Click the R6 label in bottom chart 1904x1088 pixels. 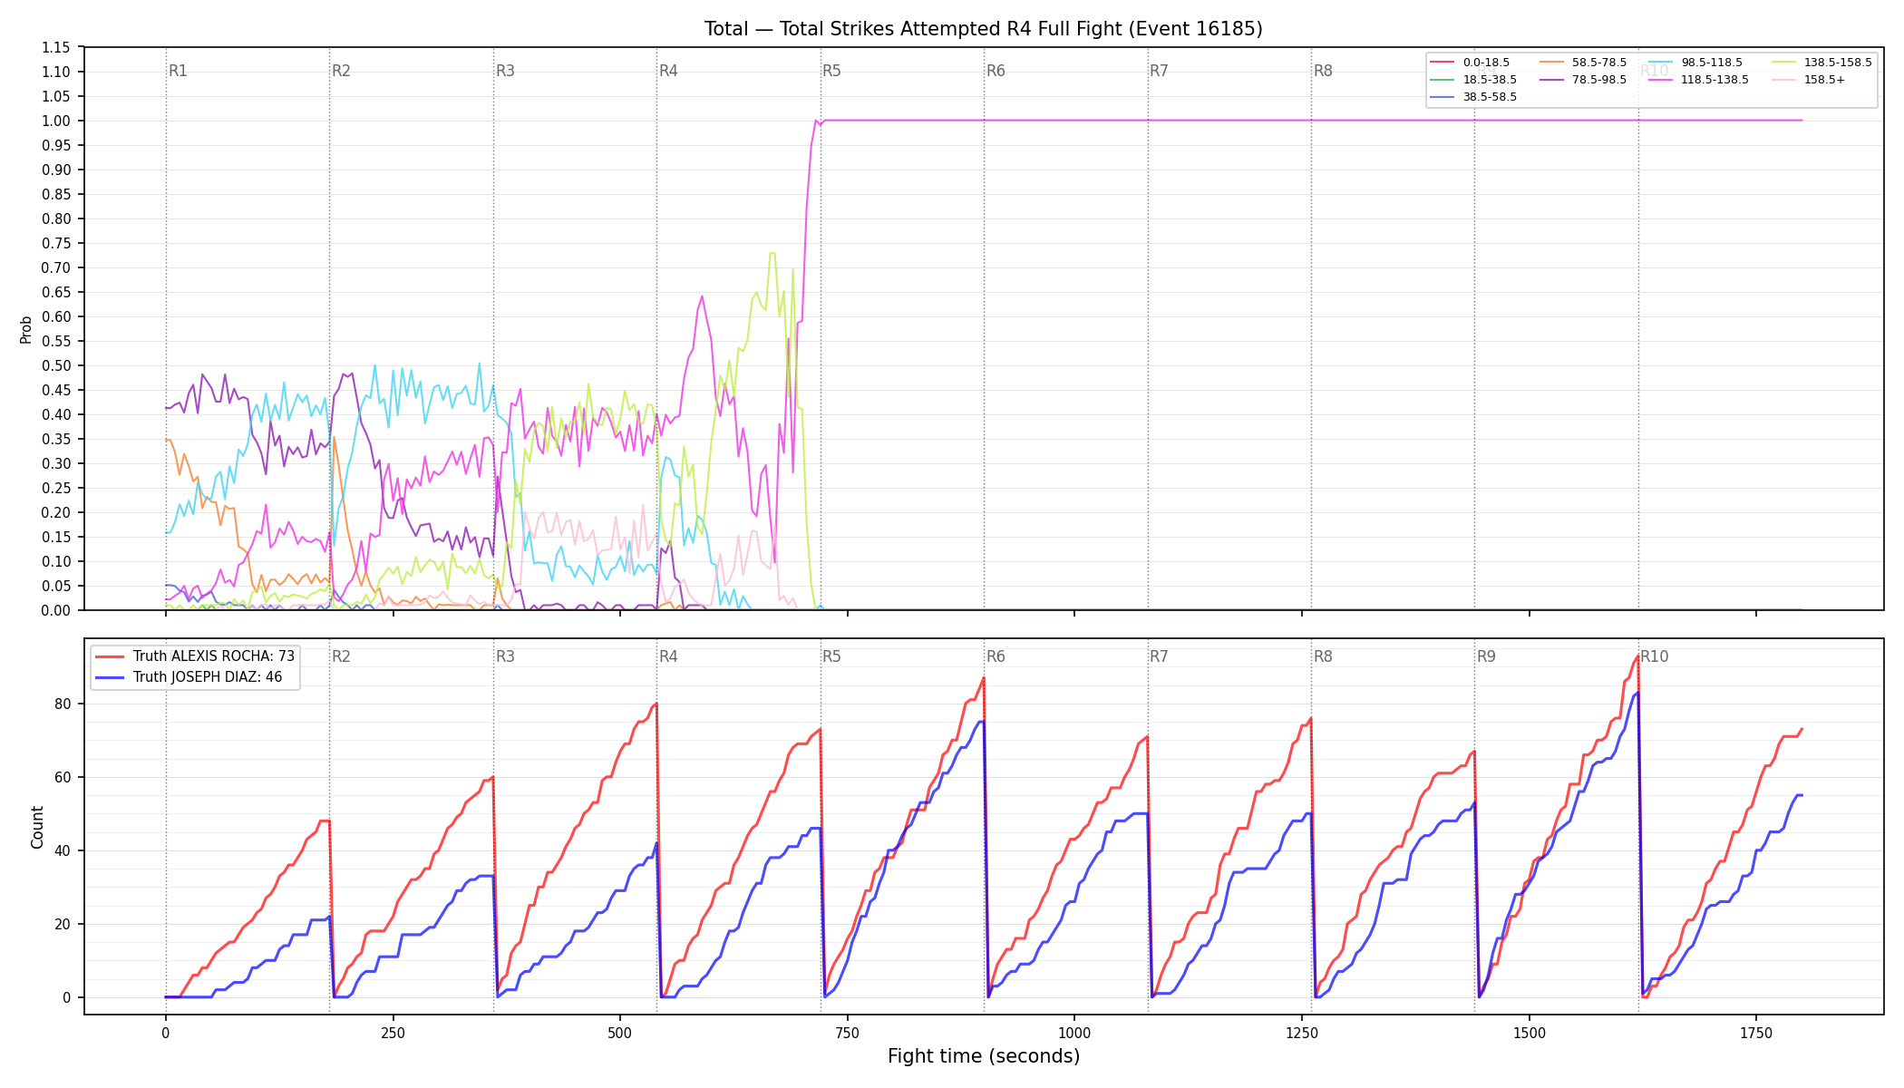tap(996, 656)
